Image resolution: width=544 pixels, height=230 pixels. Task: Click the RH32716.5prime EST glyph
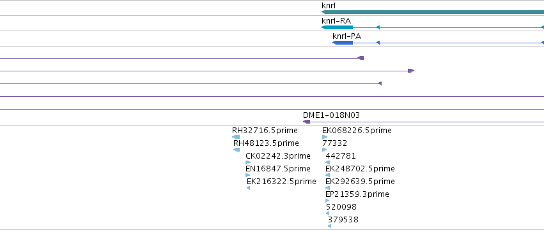pos(236,137)
